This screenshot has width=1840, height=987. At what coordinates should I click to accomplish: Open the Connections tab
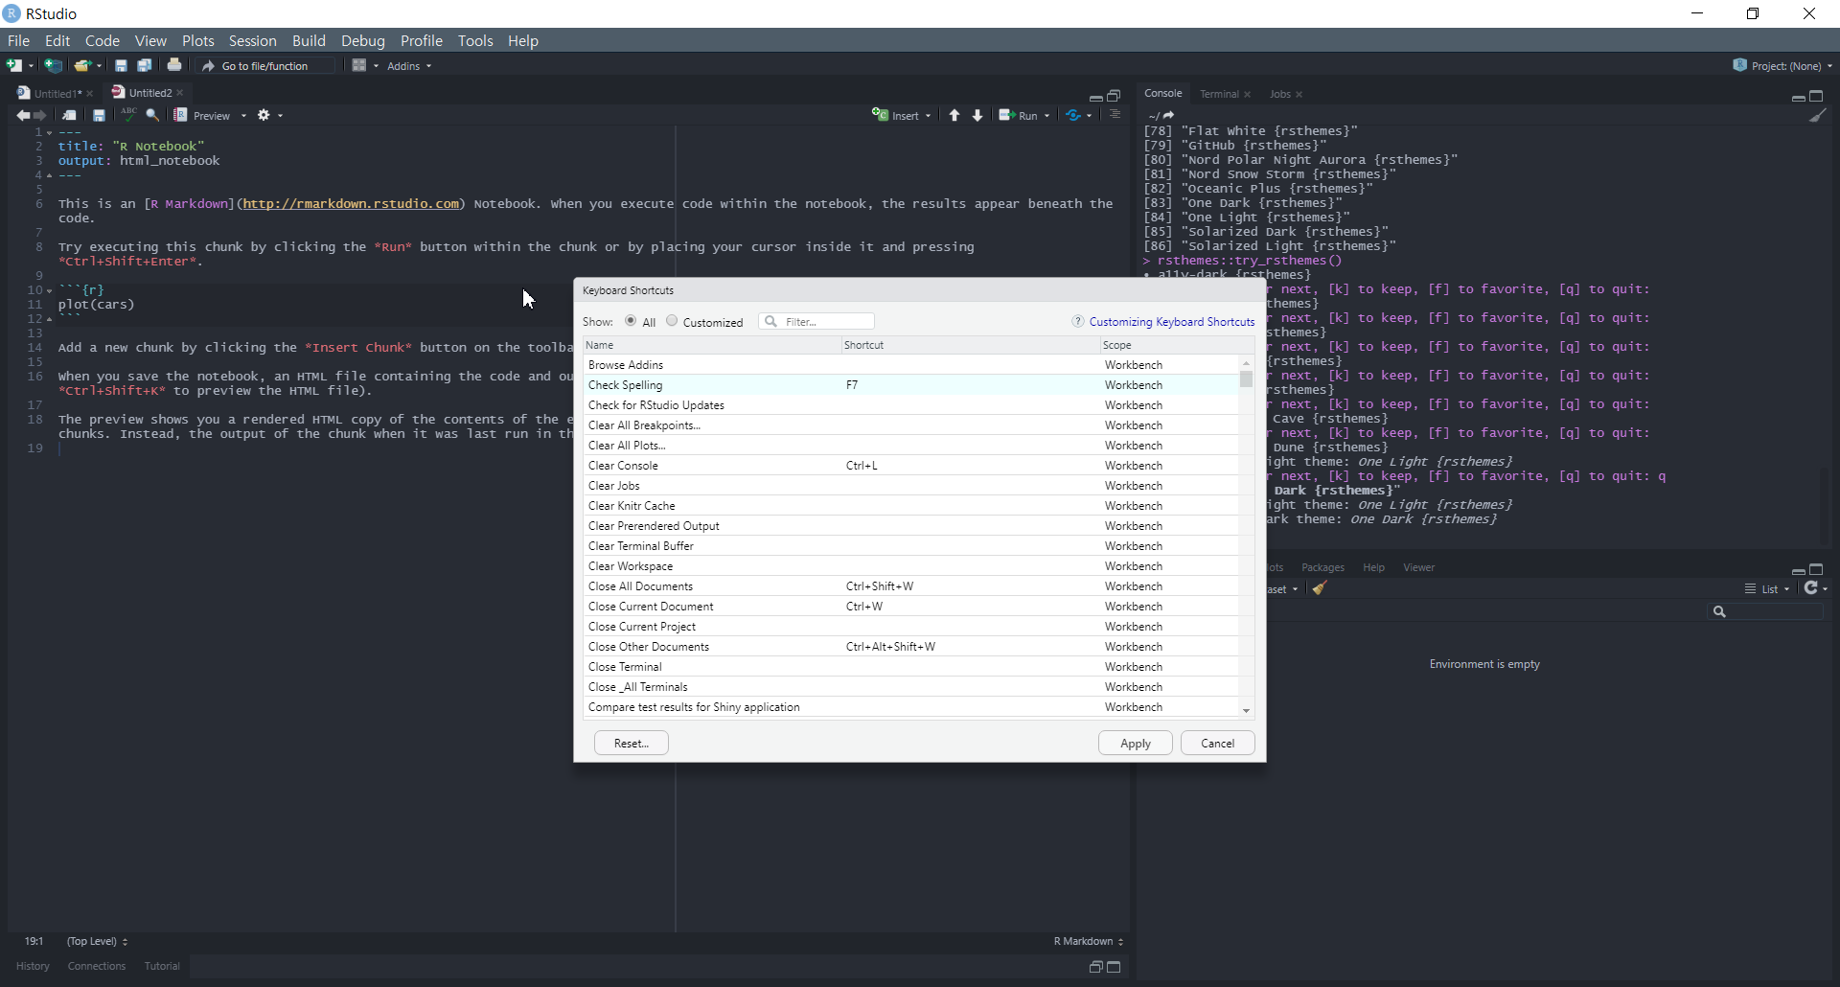click(97, 966)
